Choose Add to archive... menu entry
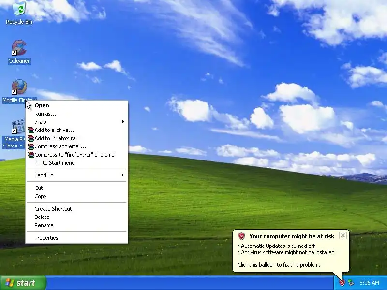Viewport: 387px width, 290px height. 77,130
